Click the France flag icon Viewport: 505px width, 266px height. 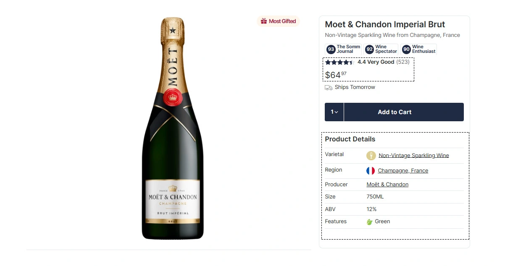coord(371,171)
